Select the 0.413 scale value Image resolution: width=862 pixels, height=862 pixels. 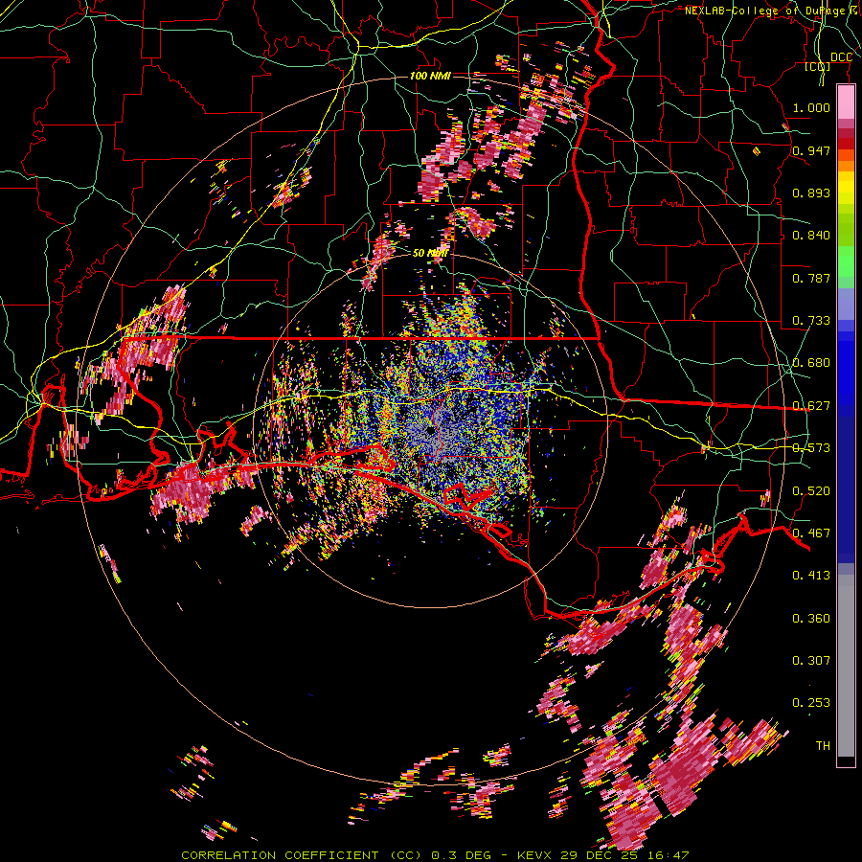[811, 576]
